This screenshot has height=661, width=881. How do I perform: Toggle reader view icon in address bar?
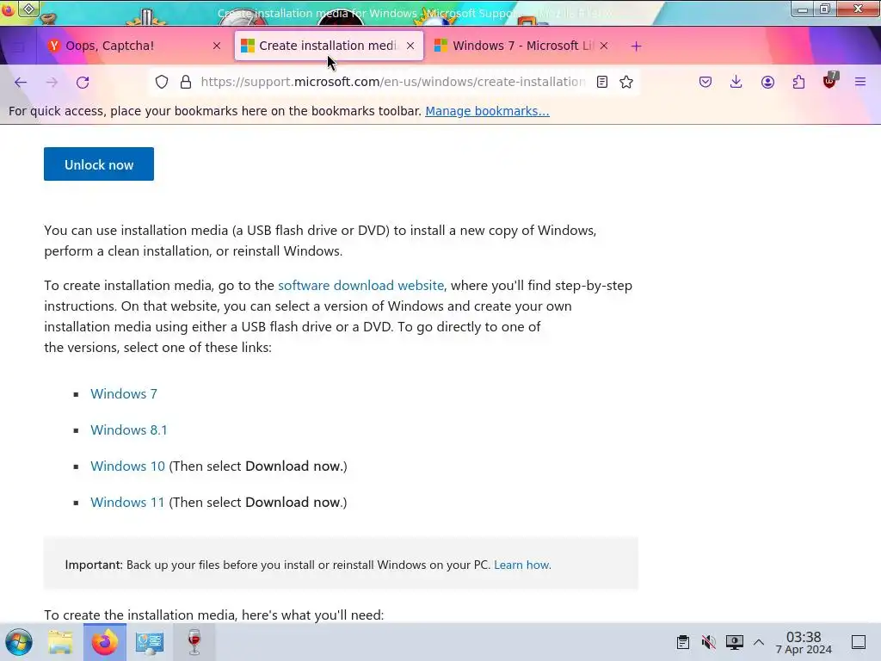(601, 82)
